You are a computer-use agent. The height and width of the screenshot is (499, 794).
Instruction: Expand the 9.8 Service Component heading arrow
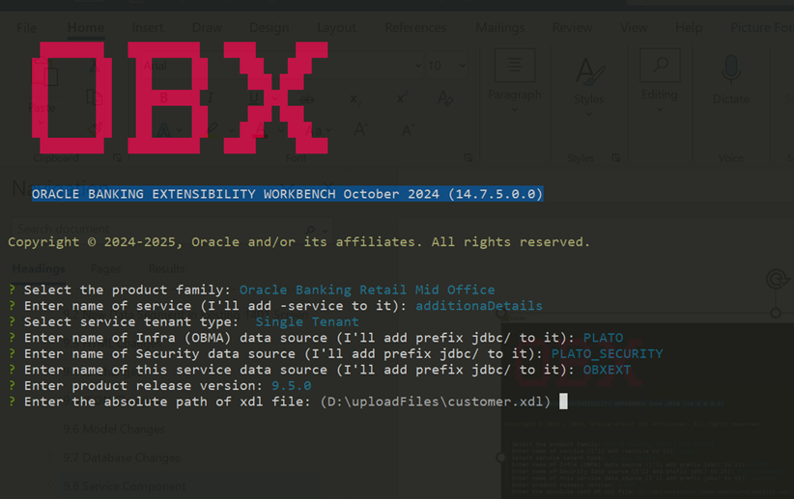[x=50, y=485]
